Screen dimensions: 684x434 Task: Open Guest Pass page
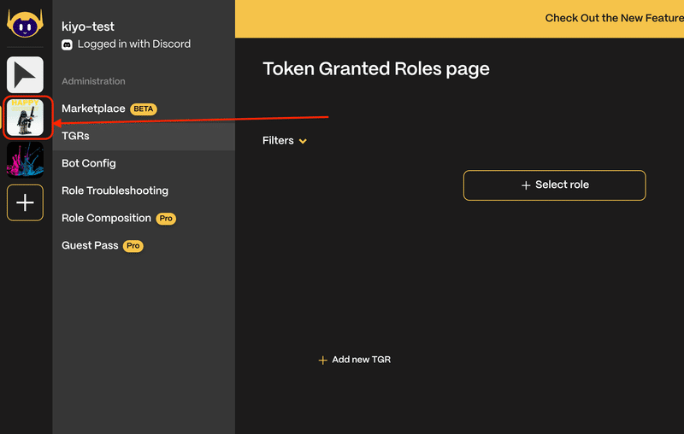pos(90,246)
